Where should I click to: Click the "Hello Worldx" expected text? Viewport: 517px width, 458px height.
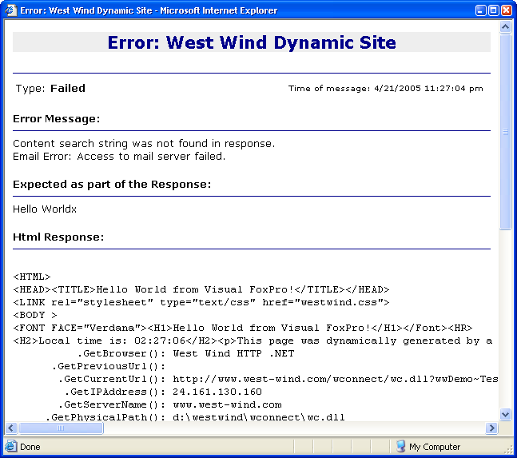pos(45,209)
